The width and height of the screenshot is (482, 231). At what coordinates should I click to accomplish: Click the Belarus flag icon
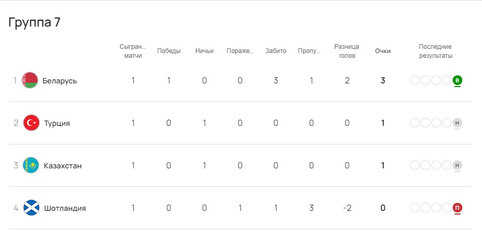pos(30,81)
